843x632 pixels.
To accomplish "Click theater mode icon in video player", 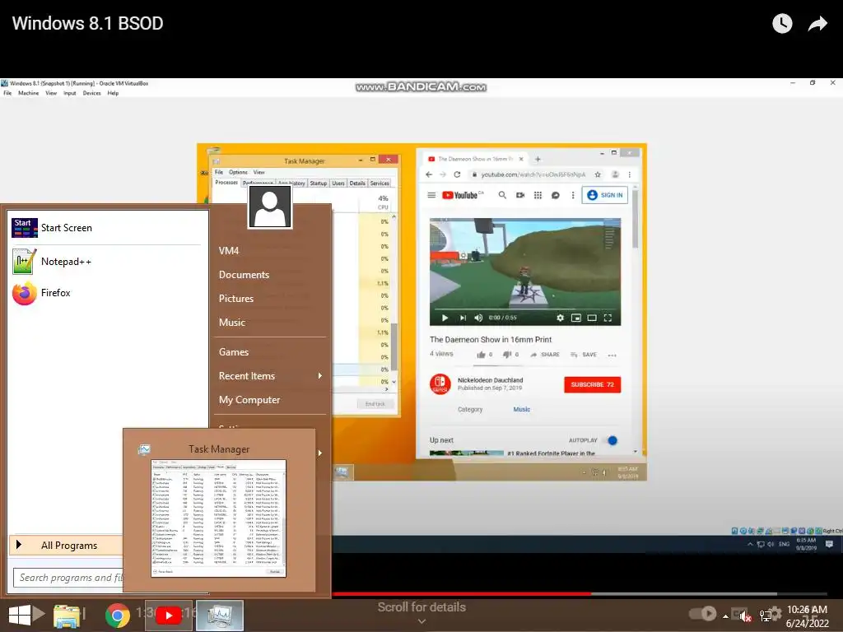I will click(x=592, y=318).
